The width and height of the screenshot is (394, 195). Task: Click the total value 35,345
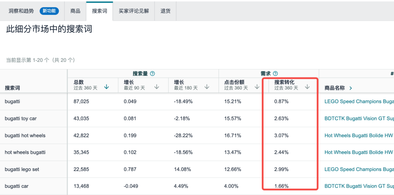(81, 152)
